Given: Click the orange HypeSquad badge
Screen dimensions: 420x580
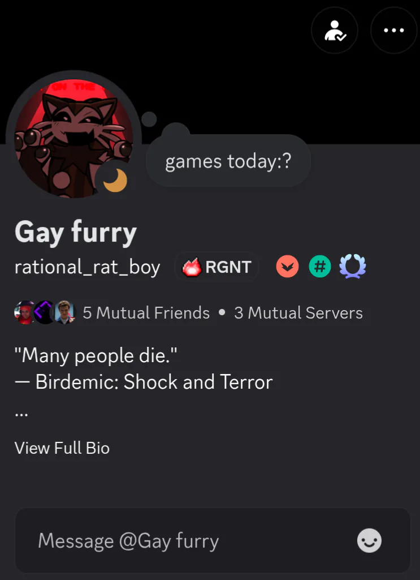Looking at the screenshot, I should pyautogui.click(x=287, y=267).
